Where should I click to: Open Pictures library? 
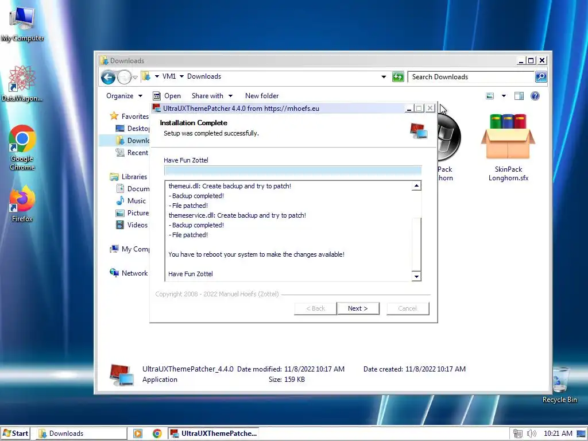click(133, 212)
